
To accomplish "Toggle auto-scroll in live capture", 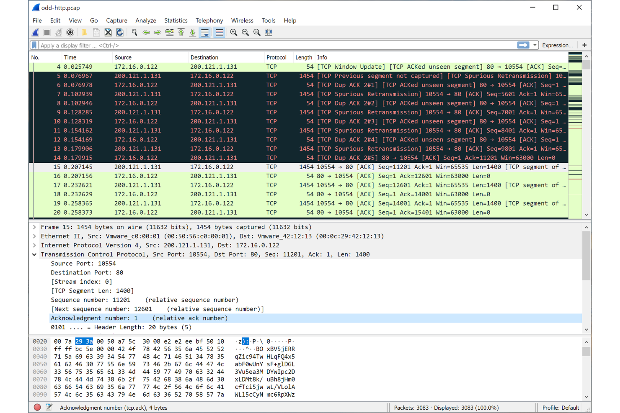I will click(x=205, y=32).
